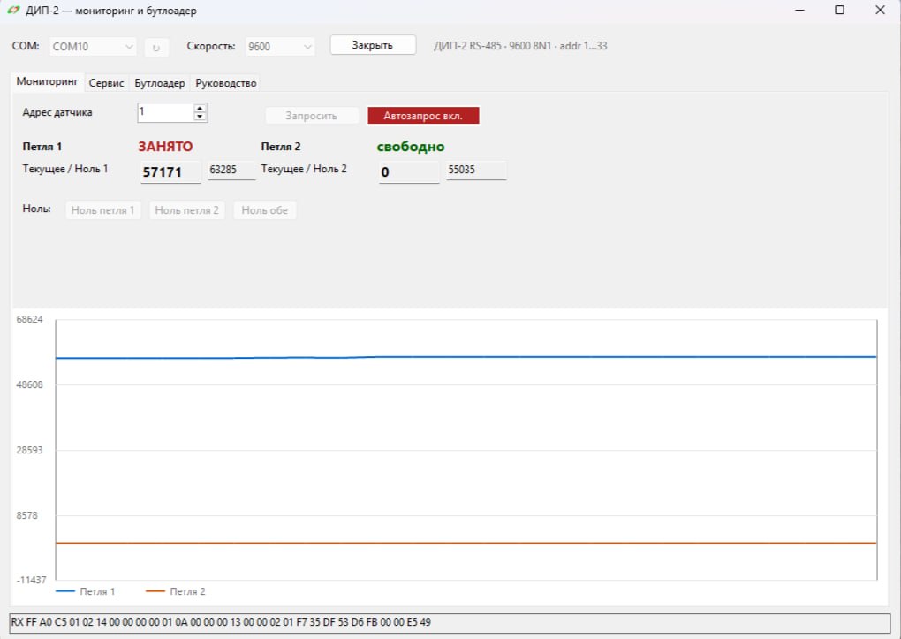Click the zero value field 63285
The width and height of the screenshot is (901, 639).
pyautogui.click(x=231, y=171)
